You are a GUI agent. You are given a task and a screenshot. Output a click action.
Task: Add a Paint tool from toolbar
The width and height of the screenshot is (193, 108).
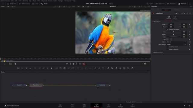click(30, 68)
